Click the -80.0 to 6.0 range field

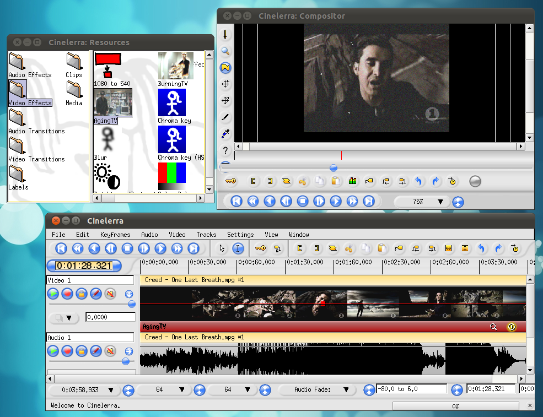click(x=412, y=389)
